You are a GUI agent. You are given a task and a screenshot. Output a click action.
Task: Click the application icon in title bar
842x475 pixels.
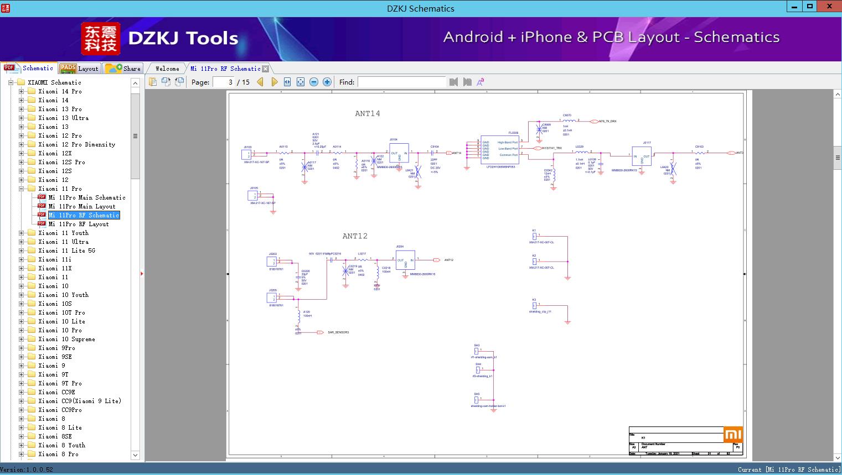(x=6, y=7)
